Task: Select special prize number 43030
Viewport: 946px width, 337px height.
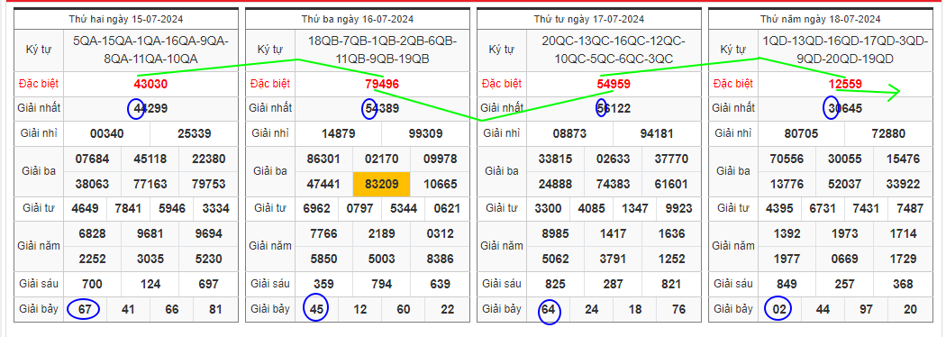Action: coord(150,85)
